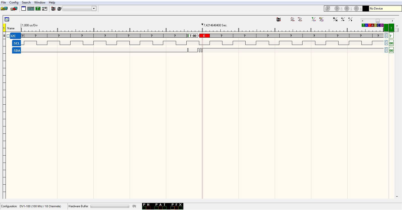The image size is (402, 210).
Task: Click the T/XY marker icon
Action: (x=314, y=19)
